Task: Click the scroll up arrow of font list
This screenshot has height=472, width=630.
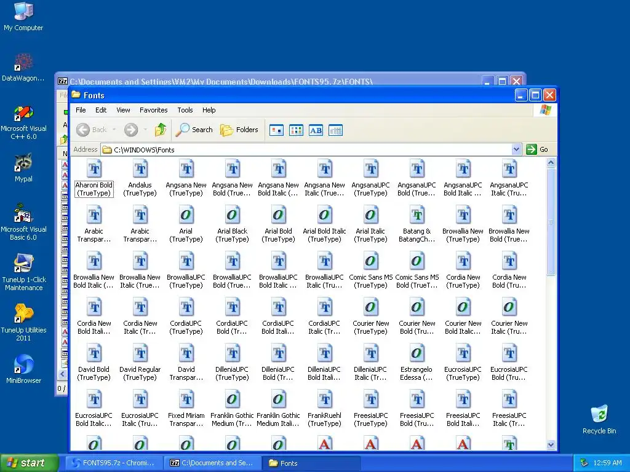Action: click(x=551, y=162)
